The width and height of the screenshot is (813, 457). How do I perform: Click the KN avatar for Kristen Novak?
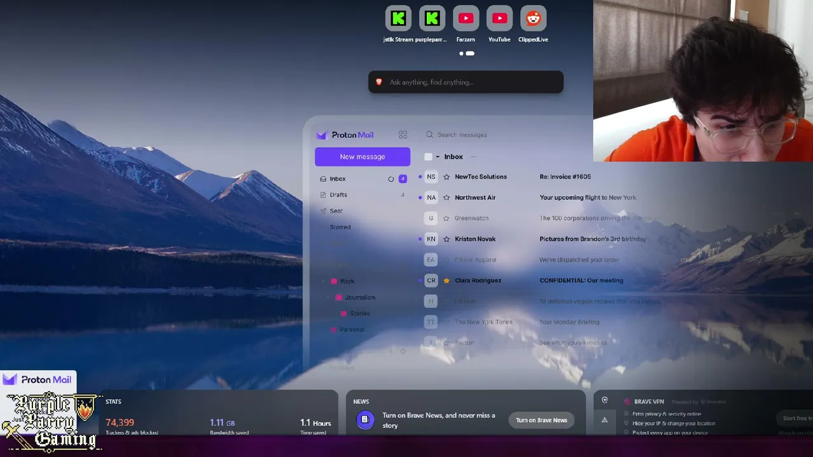pos(431,239)
